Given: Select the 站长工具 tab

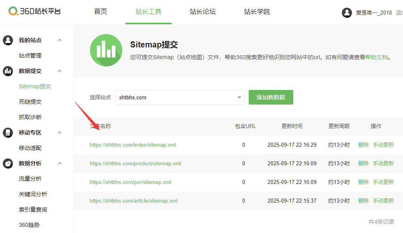Looking at the screenshot, I should tap(149, 12).
